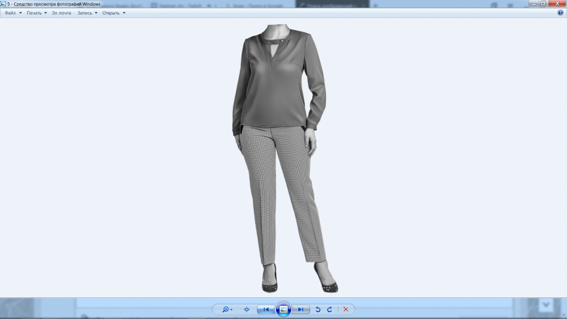Image resolution: width=567 pixels, height=319 pixels.
Task: Delete the photo with red X
Action: (x=346, y=309)
